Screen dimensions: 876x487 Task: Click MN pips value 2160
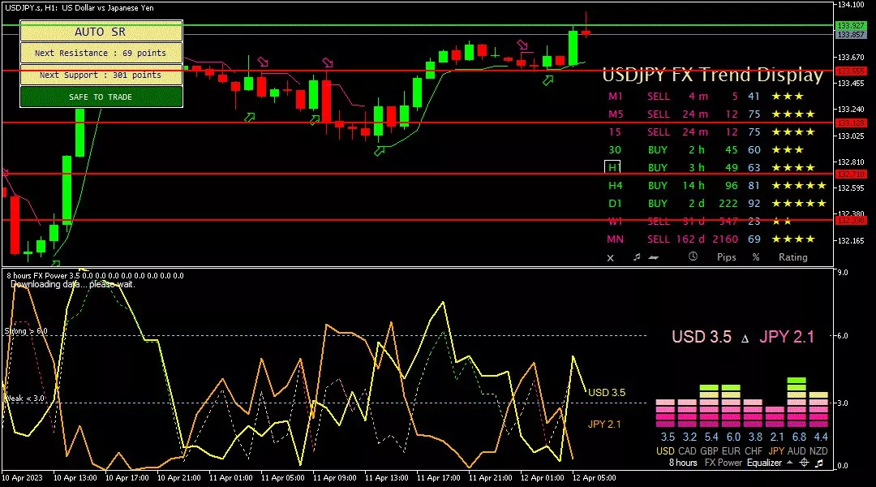(x=725, y=239)
